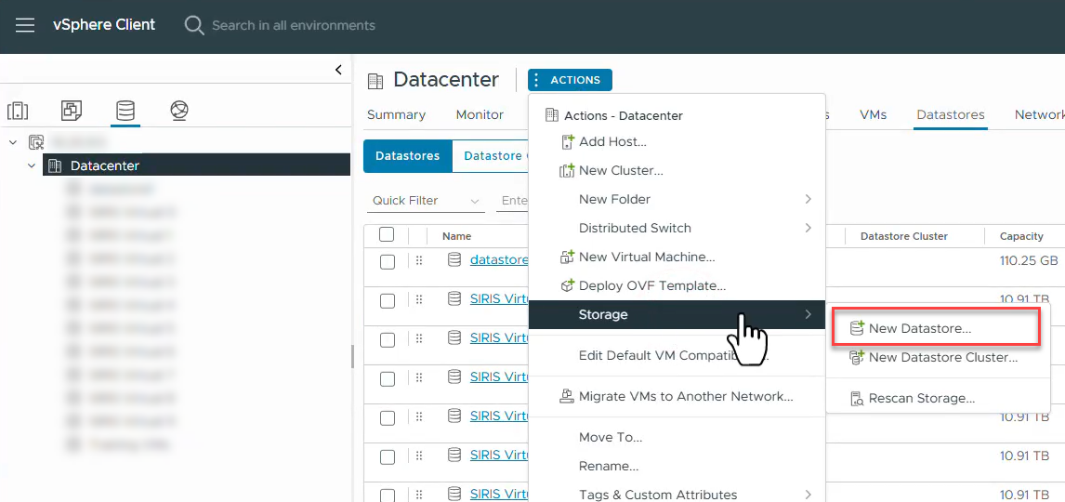
Task: Click the 110.25 GB capacity cell
Action: (1029, 260)
